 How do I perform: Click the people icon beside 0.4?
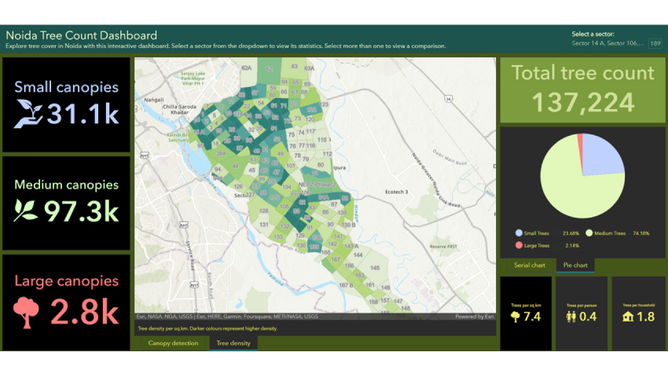coord(571,317)
